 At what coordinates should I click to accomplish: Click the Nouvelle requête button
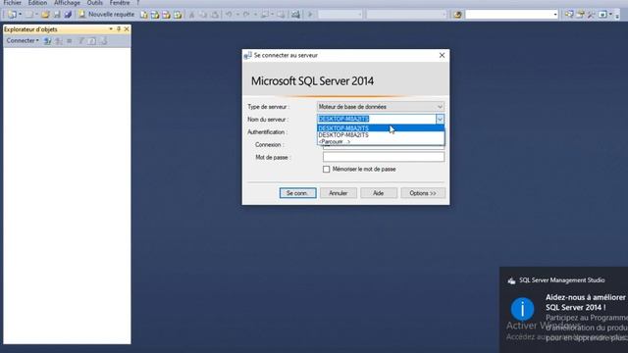[x=107, y=15]
